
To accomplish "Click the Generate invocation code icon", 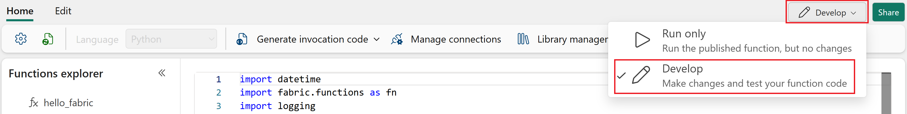I will [242, 39].
